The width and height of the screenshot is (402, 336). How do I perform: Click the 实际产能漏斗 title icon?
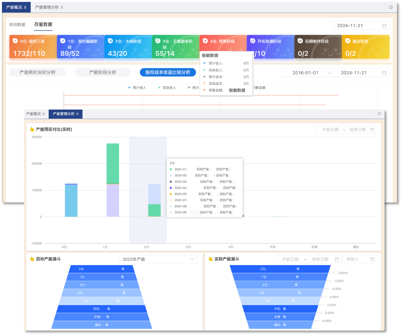click(210, 259)
